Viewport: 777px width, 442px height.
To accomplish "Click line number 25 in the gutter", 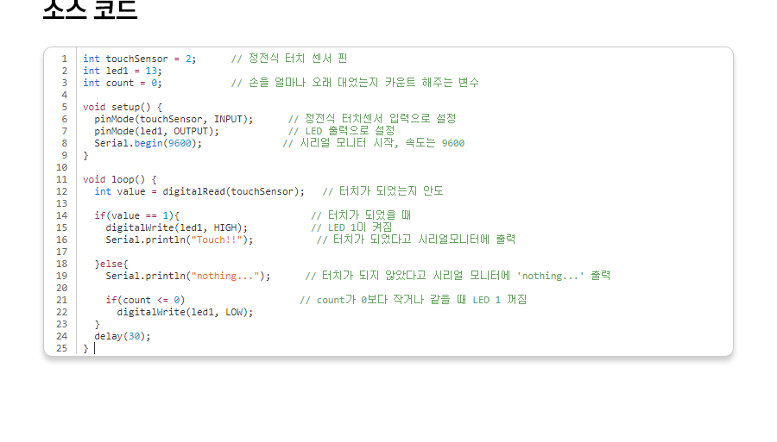I will point(61,348).
